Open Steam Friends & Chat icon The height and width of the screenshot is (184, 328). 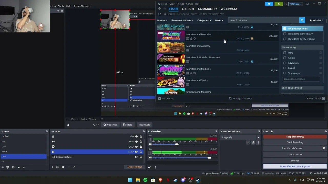323,98
